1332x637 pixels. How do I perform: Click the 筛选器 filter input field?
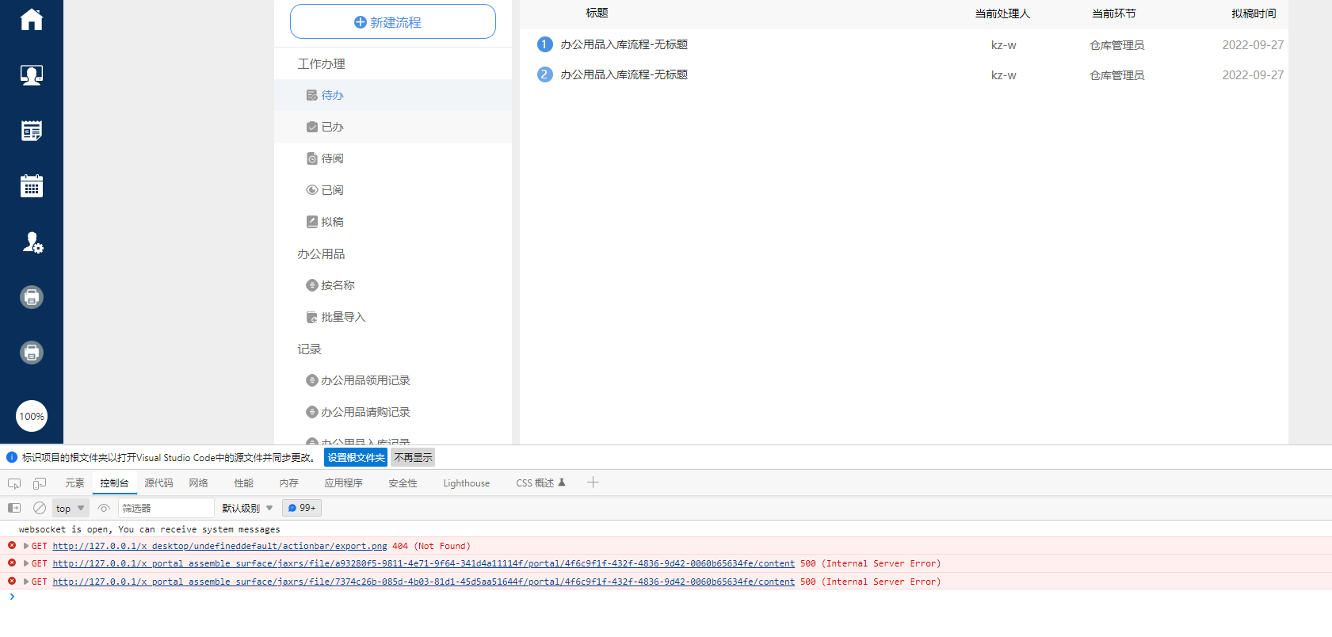point(166,508)
